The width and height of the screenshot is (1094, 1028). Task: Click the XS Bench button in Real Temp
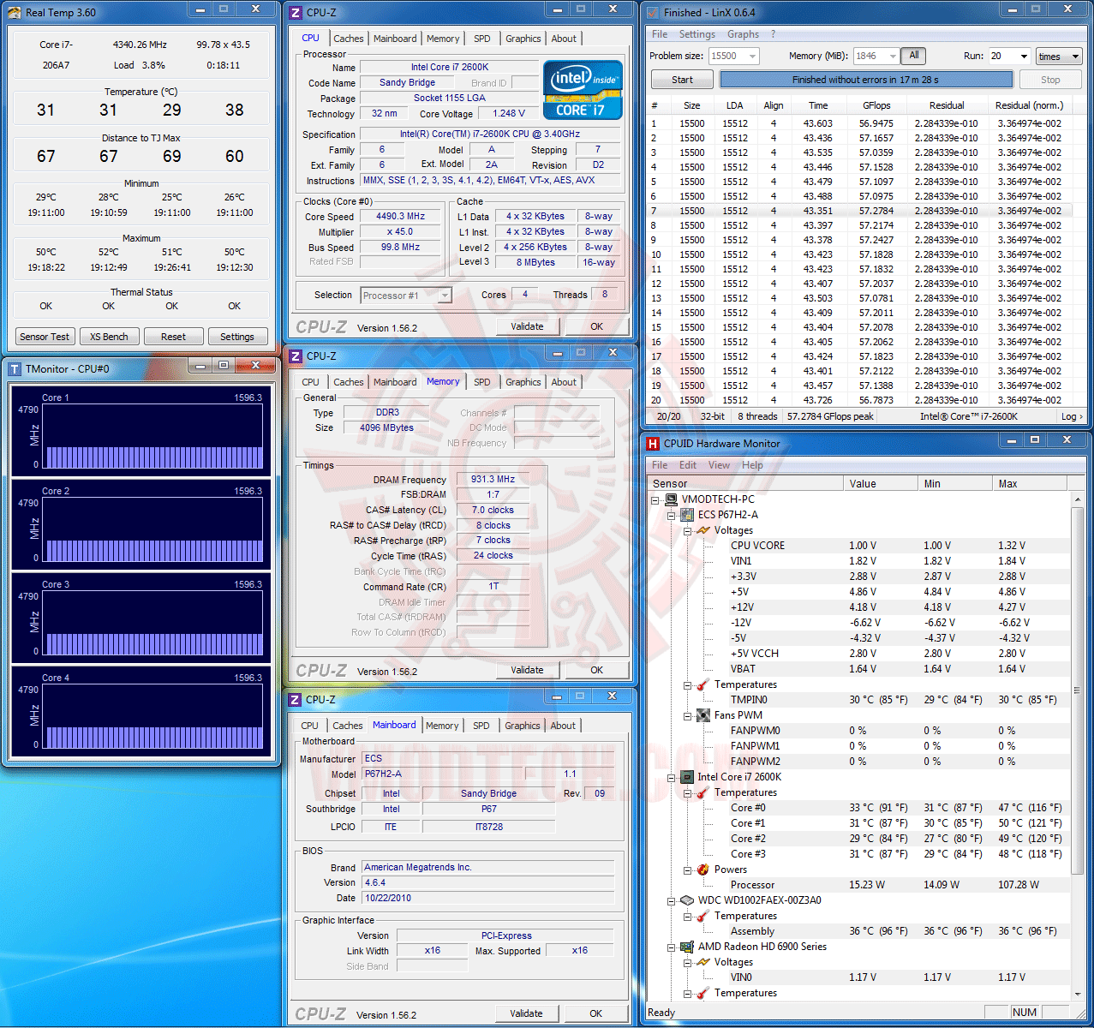(109, 337)
